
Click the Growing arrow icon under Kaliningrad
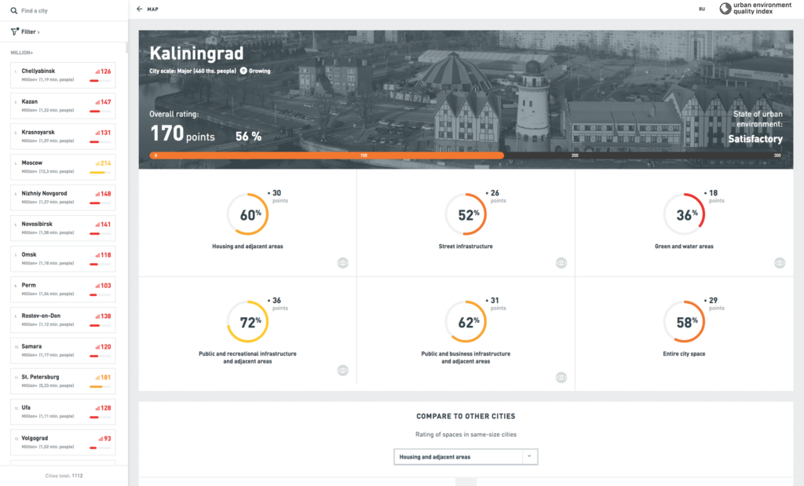243,71
